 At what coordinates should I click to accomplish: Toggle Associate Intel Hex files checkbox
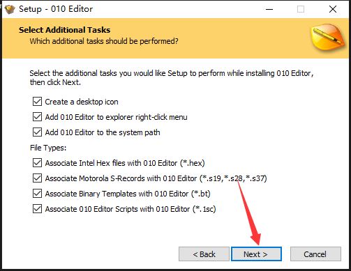click(x=37, y=163)
